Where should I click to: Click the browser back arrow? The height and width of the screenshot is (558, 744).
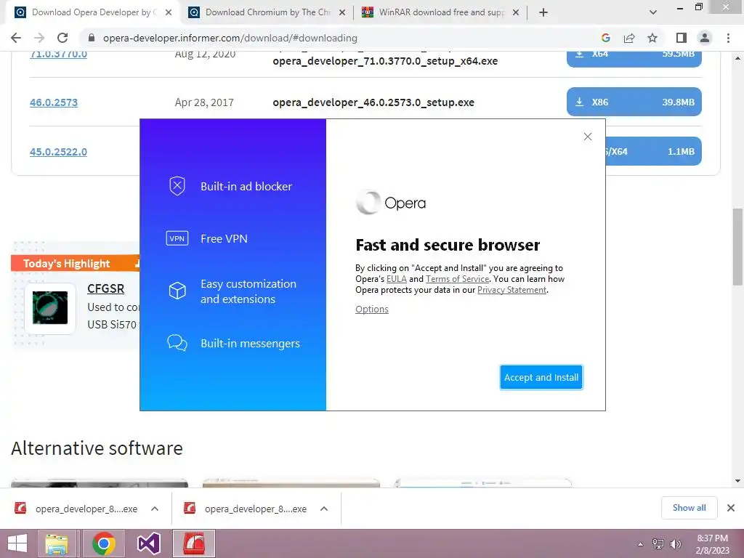click(x=16, y=38)
